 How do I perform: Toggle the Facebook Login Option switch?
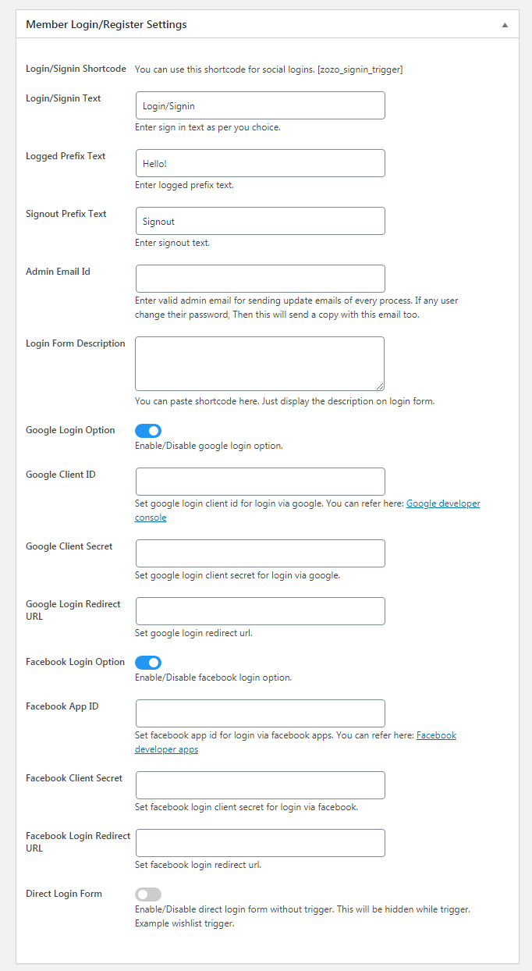pos(148,662)
